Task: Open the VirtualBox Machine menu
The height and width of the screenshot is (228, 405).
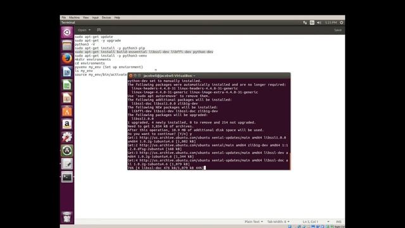Action: [74, 18]
